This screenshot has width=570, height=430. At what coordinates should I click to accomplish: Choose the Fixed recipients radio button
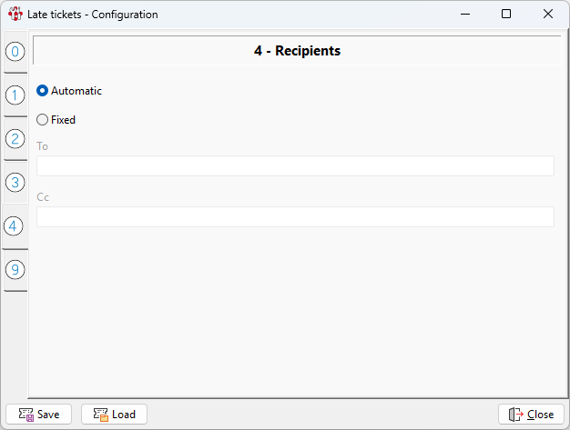click(42, 119)
